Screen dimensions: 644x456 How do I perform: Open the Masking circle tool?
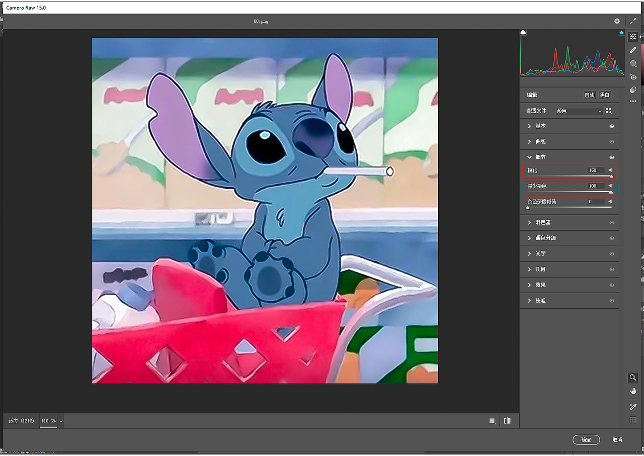coord(633,63)
